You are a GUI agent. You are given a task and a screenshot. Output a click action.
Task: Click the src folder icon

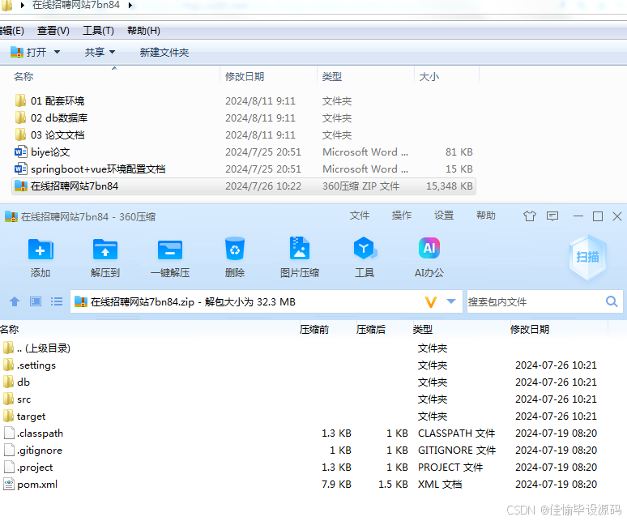[x=8, y=399]
